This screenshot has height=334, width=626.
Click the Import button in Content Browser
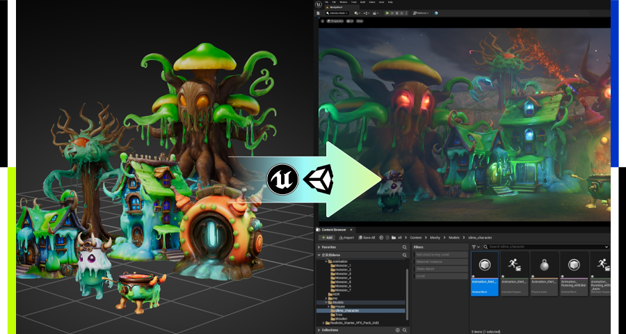click(x=346, y=237)
